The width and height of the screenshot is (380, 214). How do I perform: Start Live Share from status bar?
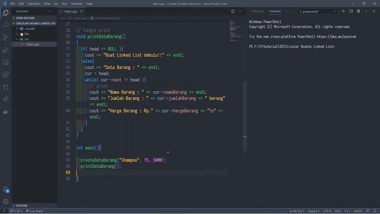tap(34, 211)
